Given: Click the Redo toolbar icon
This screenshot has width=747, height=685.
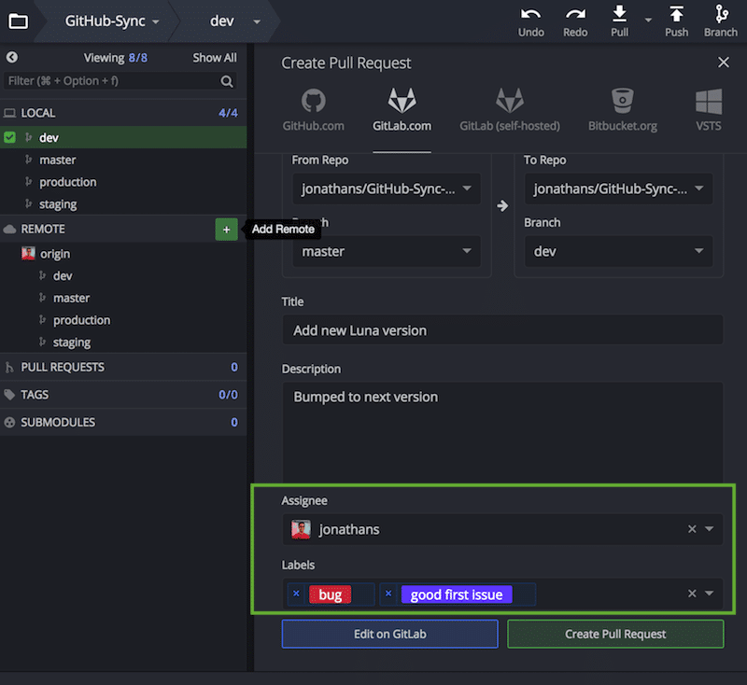Looking at the screenshot, I should click(575, 21).
